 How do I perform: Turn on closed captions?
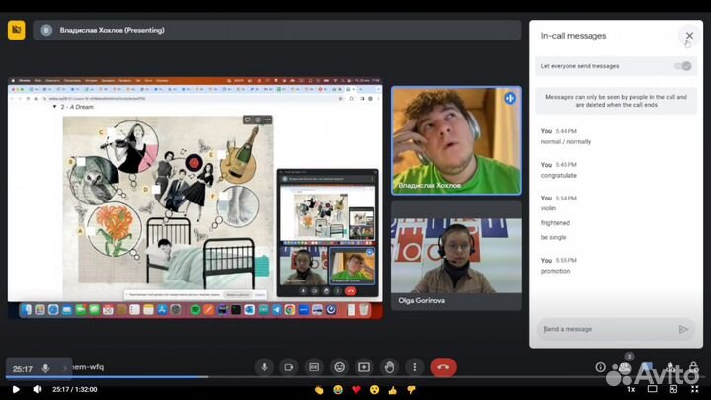click(x=314, y=367)
